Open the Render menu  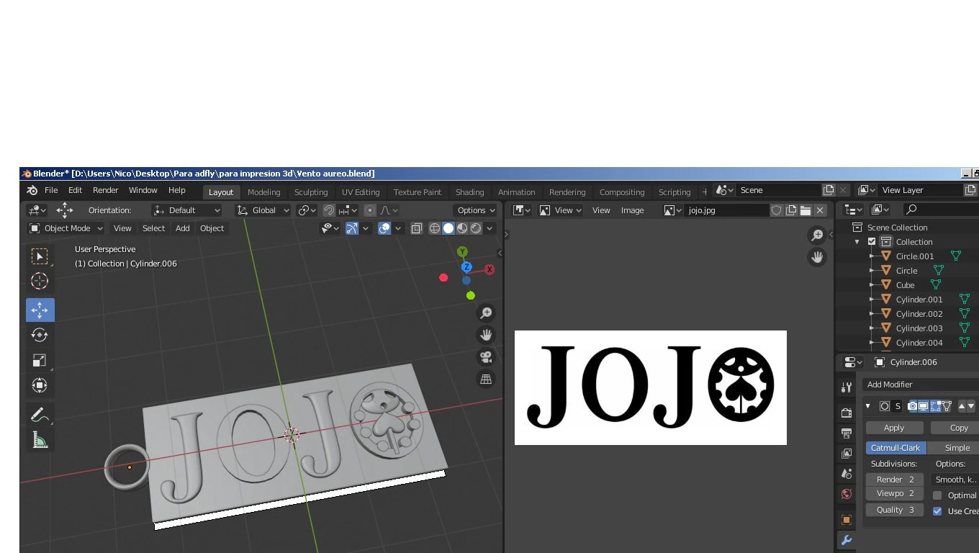click(105, 190)
